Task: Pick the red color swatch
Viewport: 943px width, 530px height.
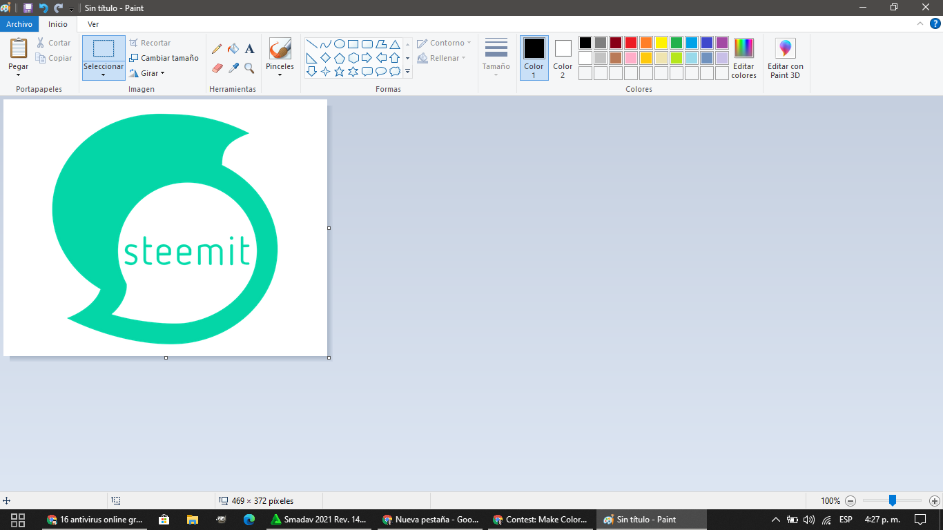Action: tap(631, 43)
